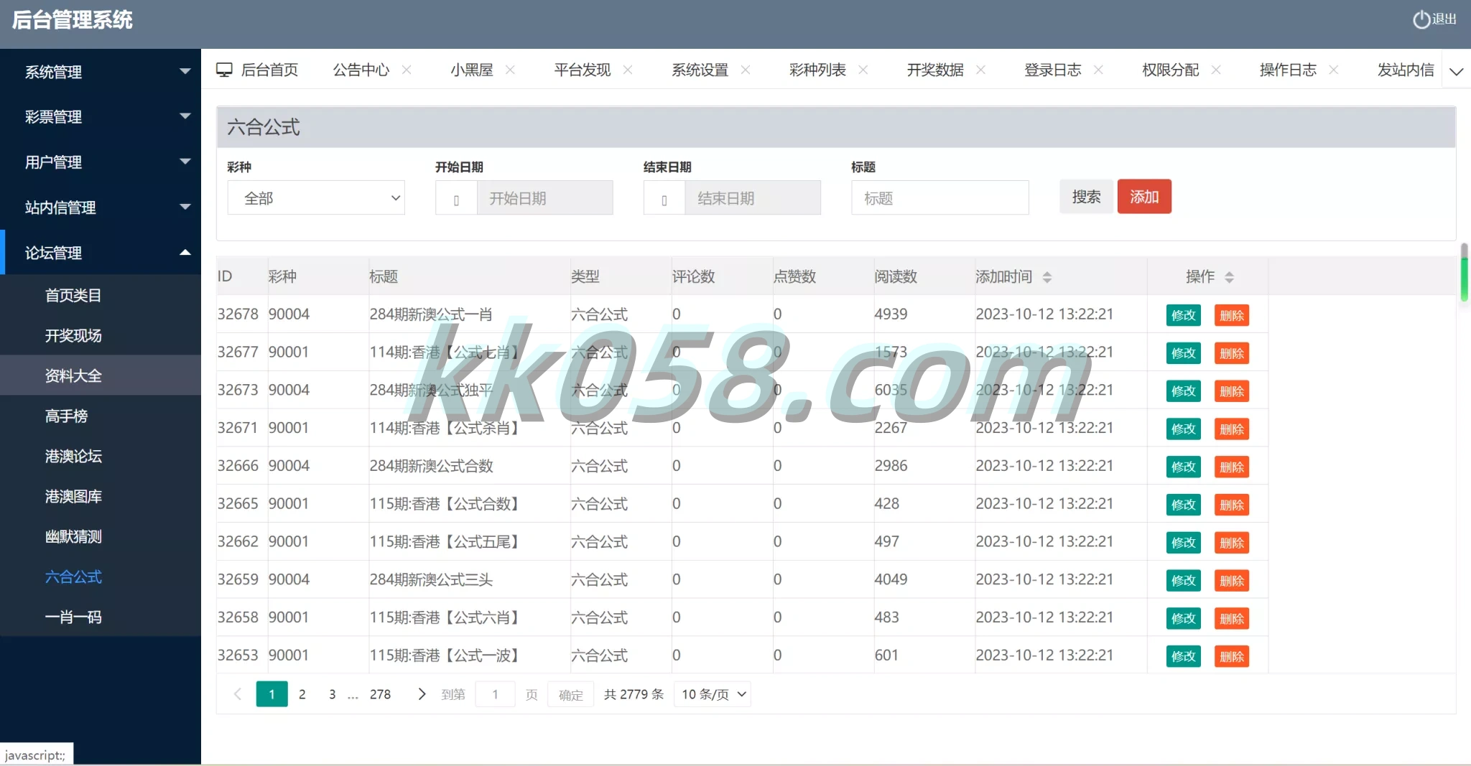Close the 彩种列表 tab
Image resolution: width=1471 pixels, height=766 pixels.
[x=863, y=70]
